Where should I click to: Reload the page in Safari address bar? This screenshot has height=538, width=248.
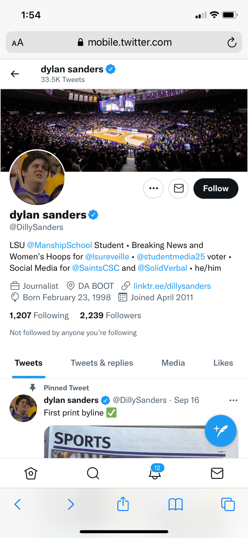point(232,42)
